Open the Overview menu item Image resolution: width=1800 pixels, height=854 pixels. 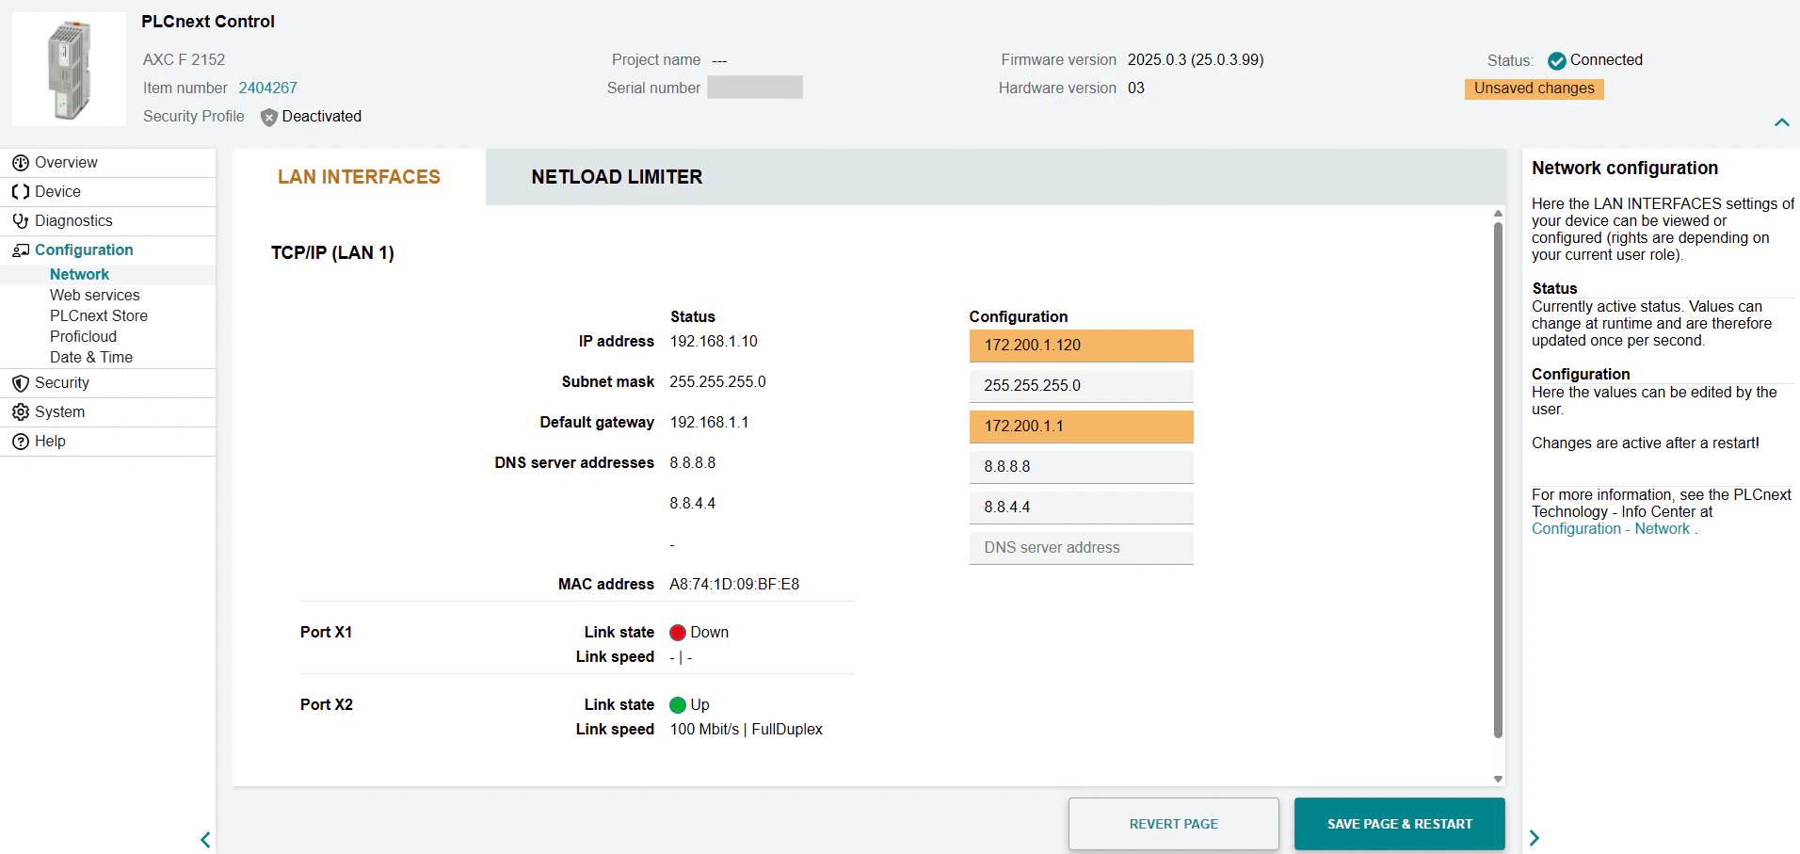pyautogui.click(x=107, y=163)
